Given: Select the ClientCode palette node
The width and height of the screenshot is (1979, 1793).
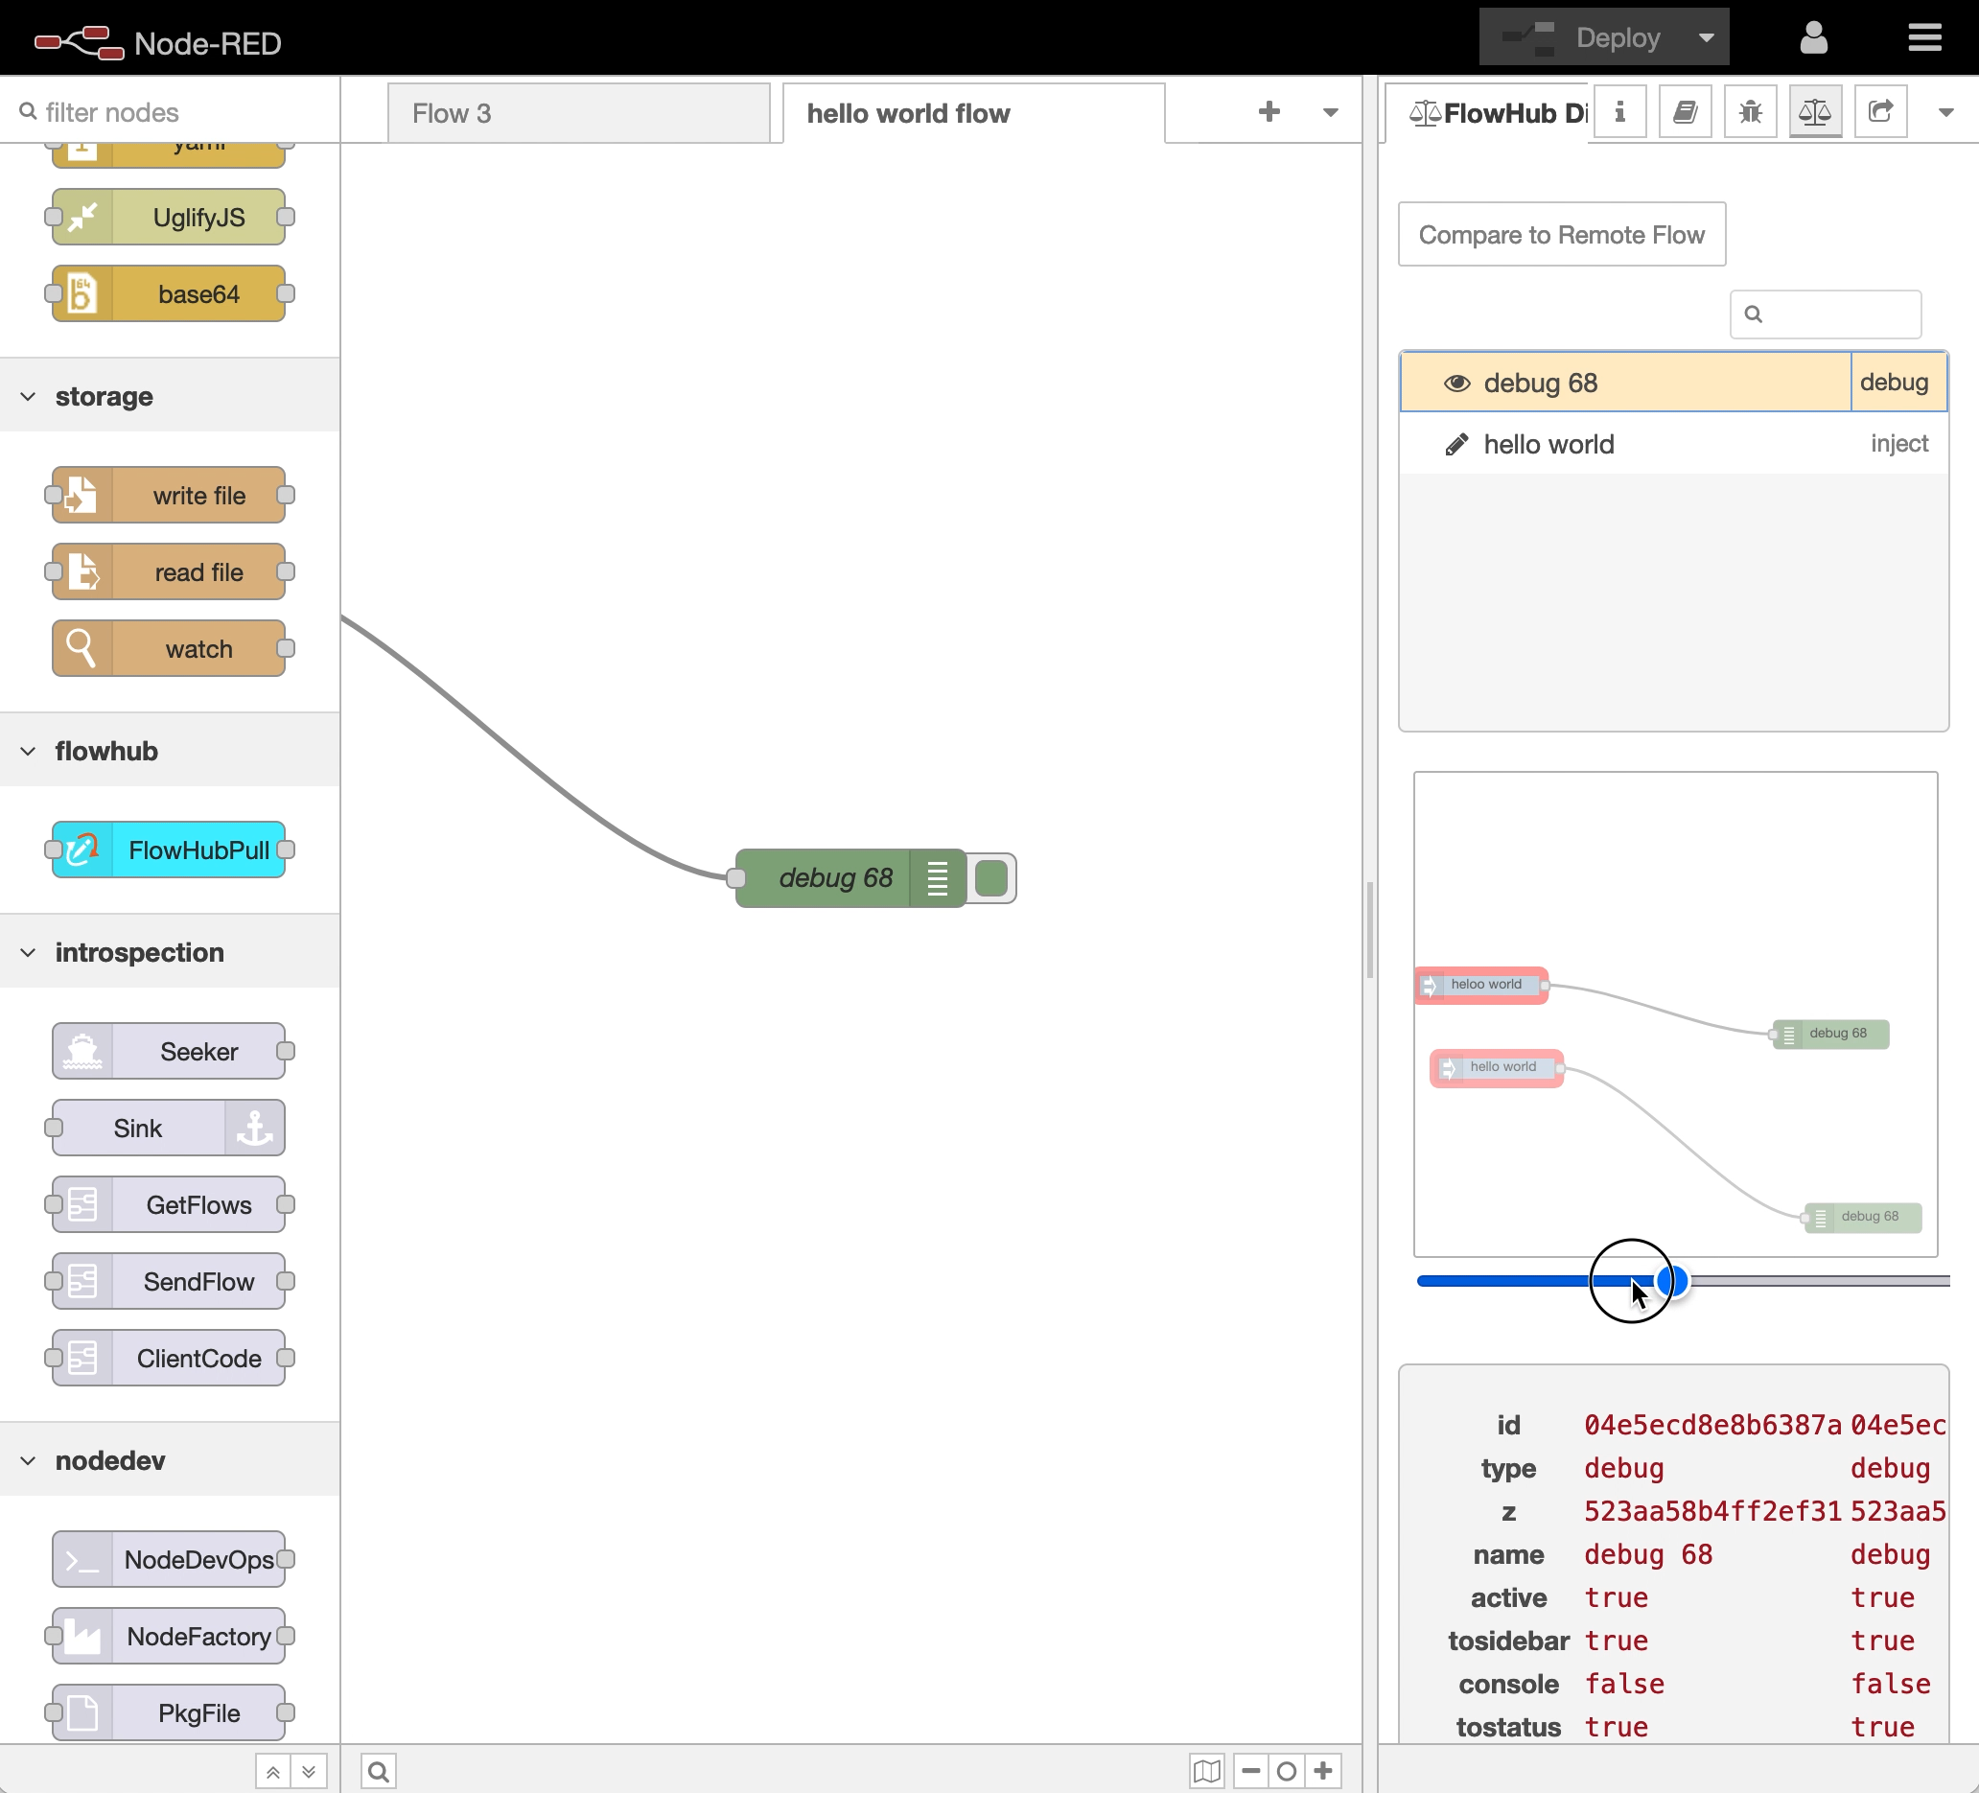Looking at the screenshot, I should [x=169, y=1357].
